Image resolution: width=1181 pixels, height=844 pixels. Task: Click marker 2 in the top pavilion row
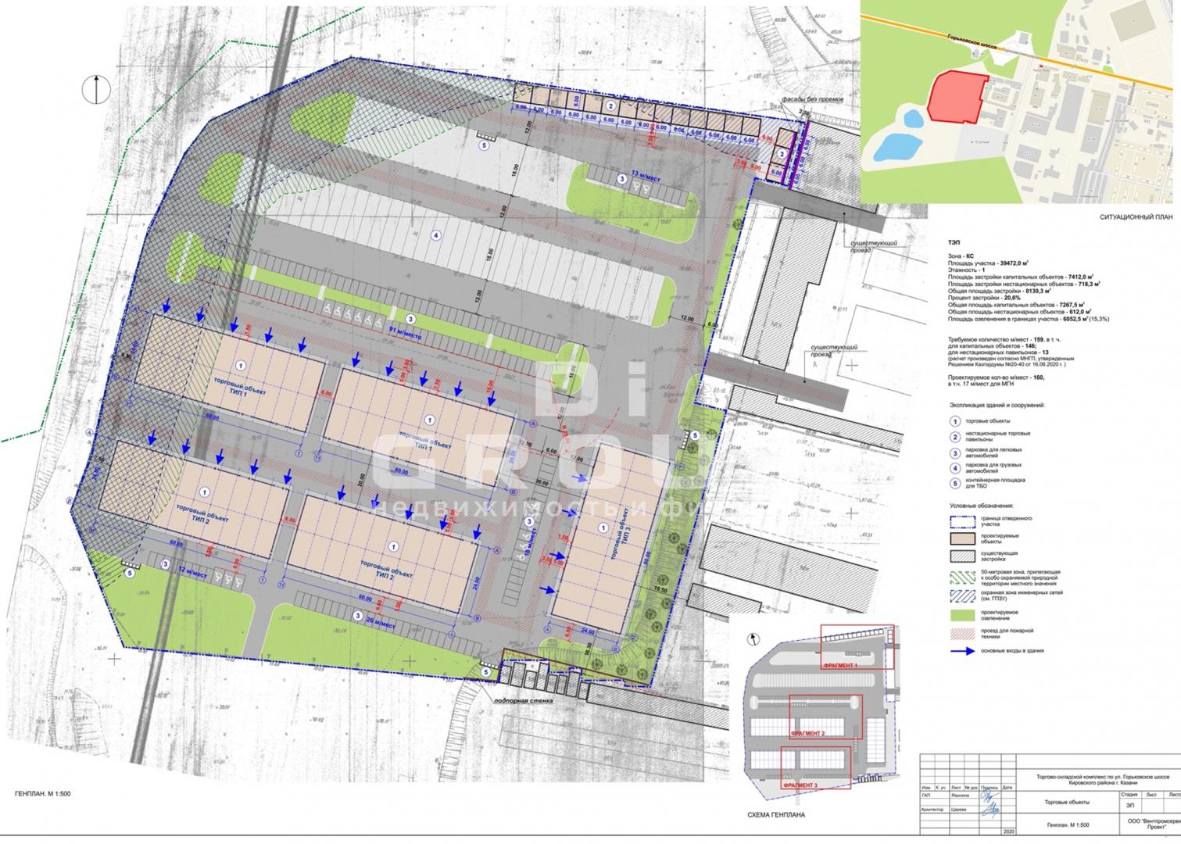coord(610,106)
